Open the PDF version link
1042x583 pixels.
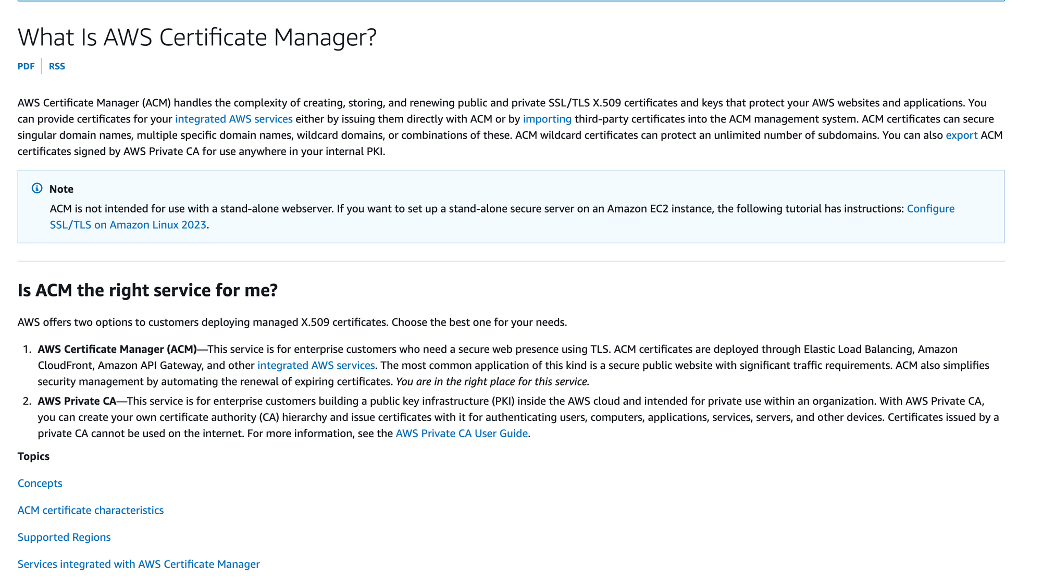26,66
